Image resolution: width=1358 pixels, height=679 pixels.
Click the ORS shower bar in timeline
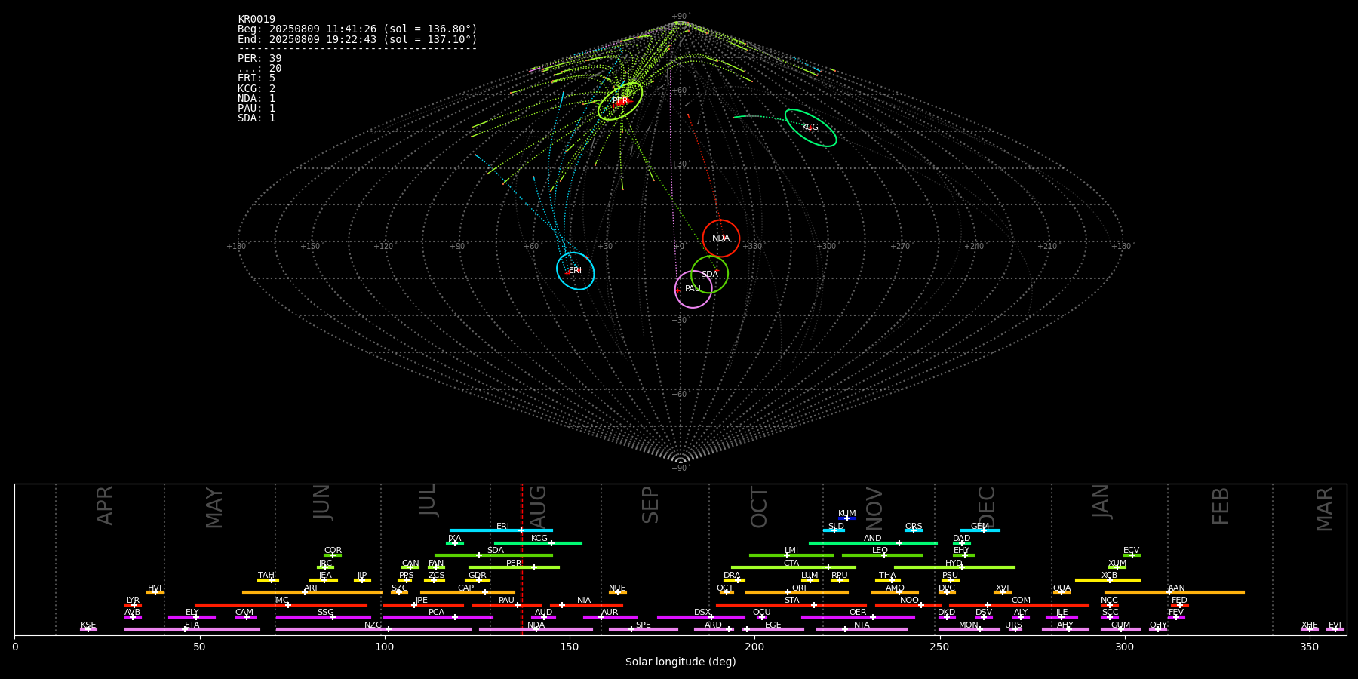point(914,530)
